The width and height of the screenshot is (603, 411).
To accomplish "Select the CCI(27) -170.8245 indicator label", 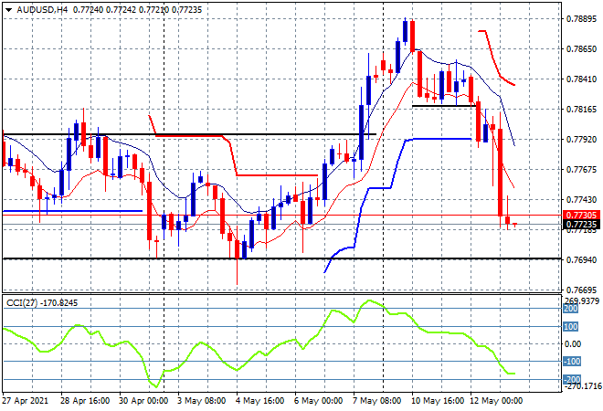I will (x=42, y=303).
